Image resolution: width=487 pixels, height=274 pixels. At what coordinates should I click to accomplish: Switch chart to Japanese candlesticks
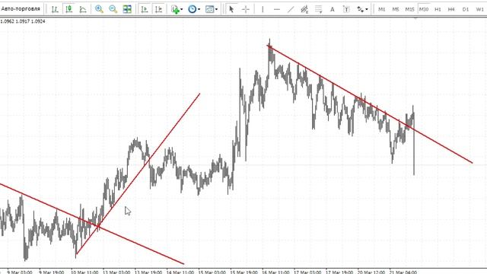69,9
